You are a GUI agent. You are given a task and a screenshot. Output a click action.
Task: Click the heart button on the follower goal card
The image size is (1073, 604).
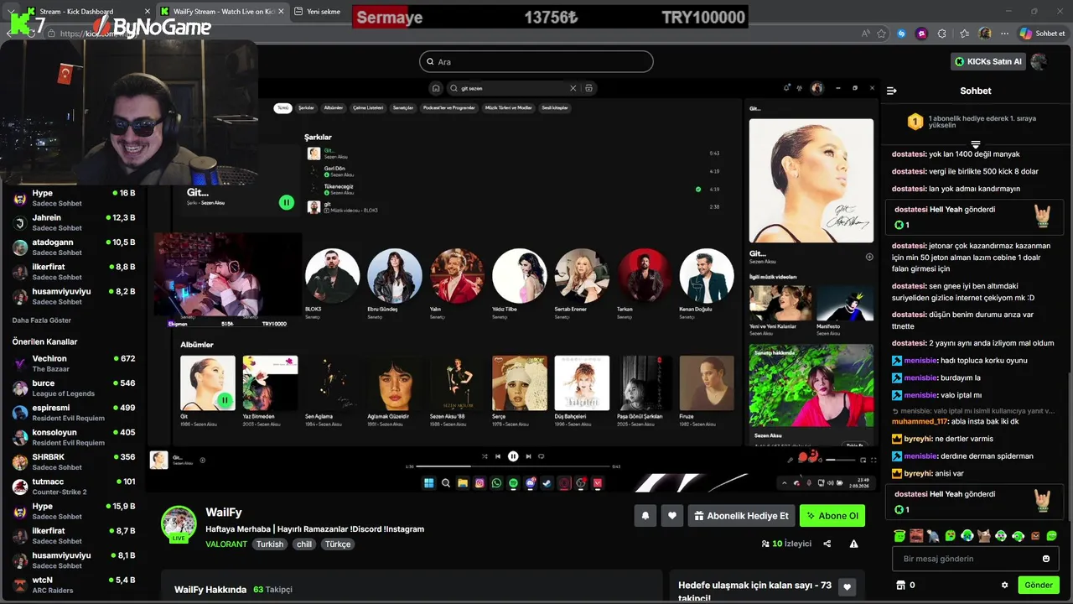click(848, 587)
